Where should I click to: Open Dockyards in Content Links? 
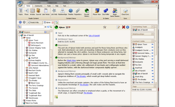tap(139, 62)
